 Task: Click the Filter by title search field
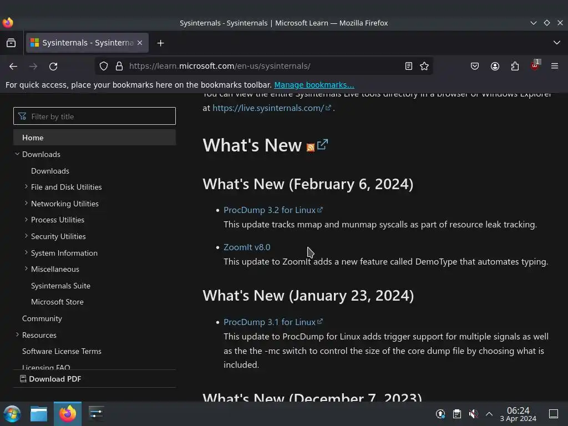tap(94, 116)
